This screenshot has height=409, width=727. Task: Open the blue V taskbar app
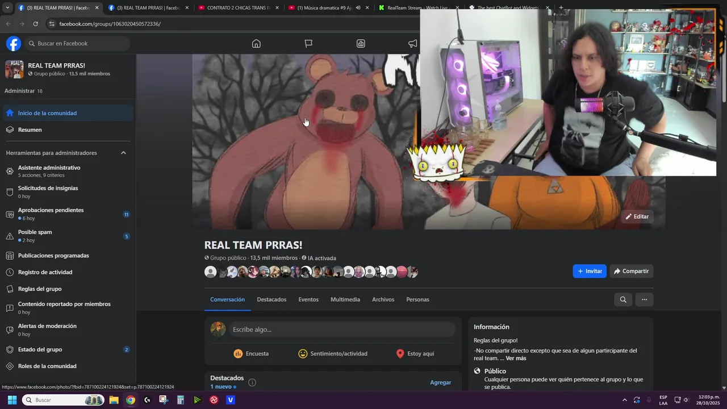(231, 400)
